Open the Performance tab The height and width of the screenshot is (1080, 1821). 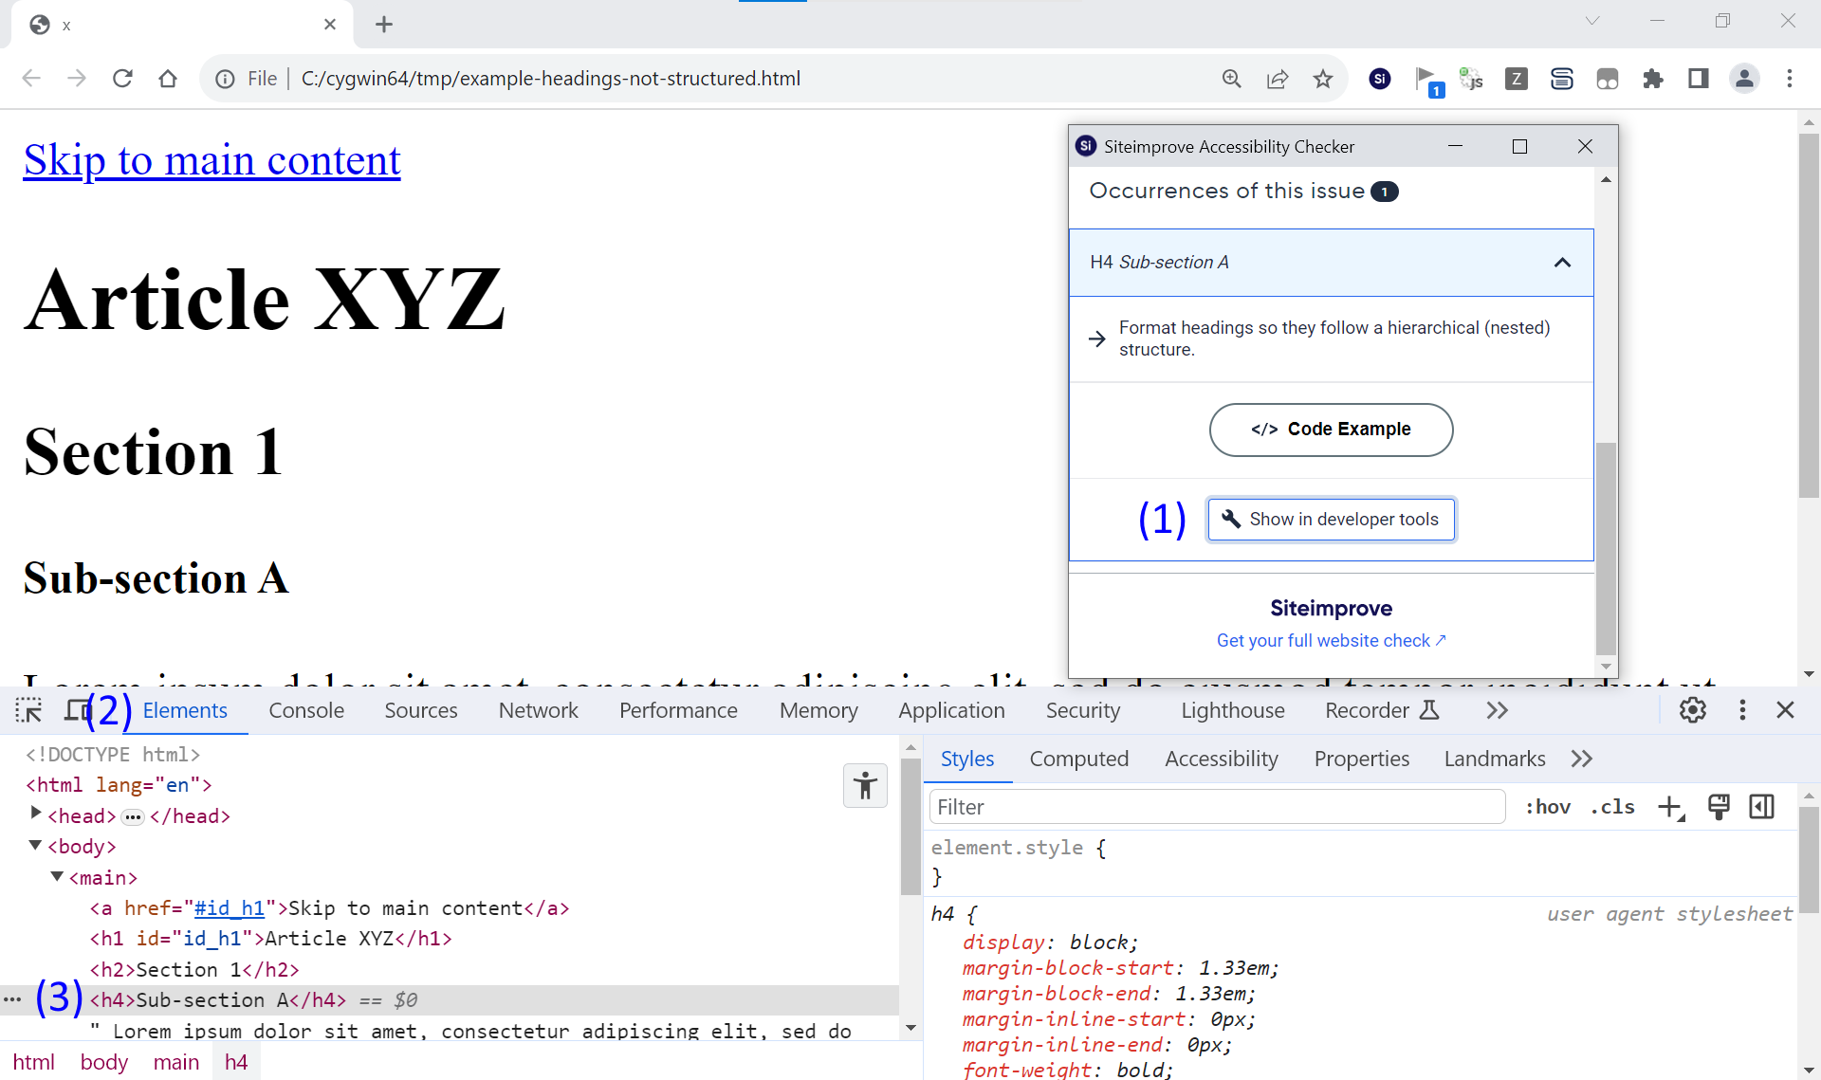(678, 710)
